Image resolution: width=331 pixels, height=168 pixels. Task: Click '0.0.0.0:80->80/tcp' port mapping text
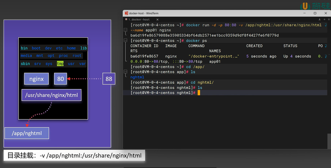149,62
